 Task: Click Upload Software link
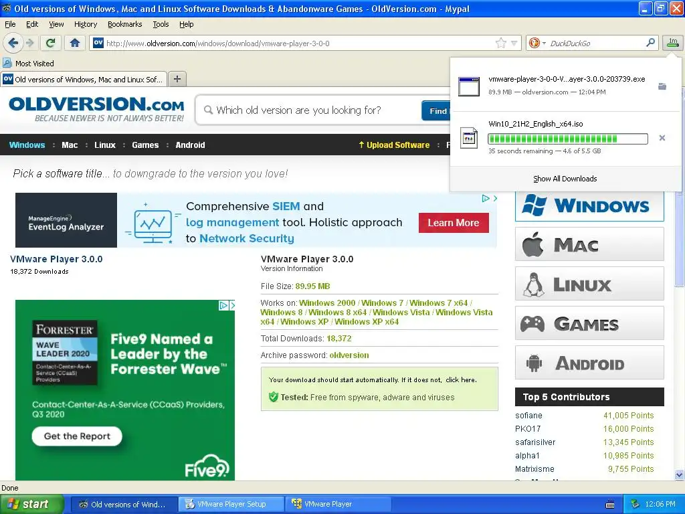[x=394, y=145]
